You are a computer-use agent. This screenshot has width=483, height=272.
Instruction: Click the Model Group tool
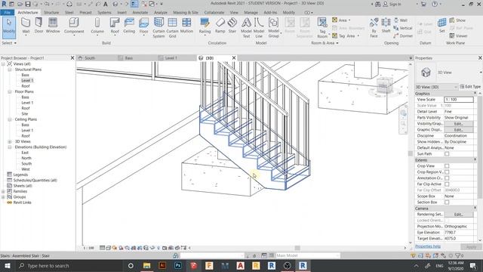[273, 27]
